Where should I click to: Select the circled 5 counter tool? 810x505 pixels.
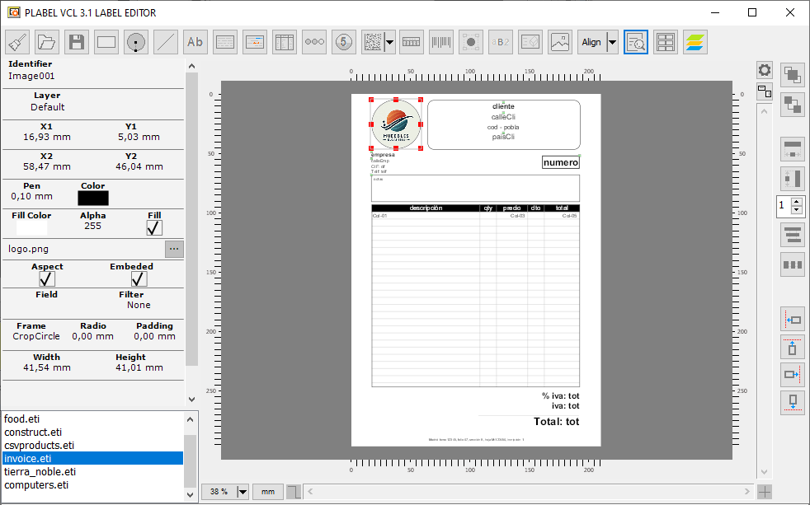click(343, 42)
